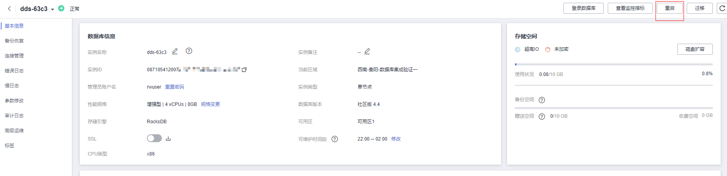Click the RocksDB storage engine value

click(157, 122)
